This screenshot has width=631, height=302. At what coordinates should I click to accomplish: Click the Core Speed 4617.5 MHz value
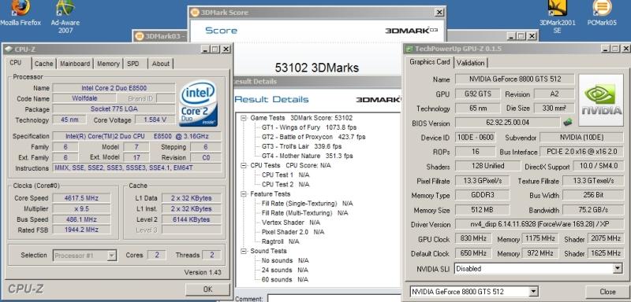tap(81, 198)
